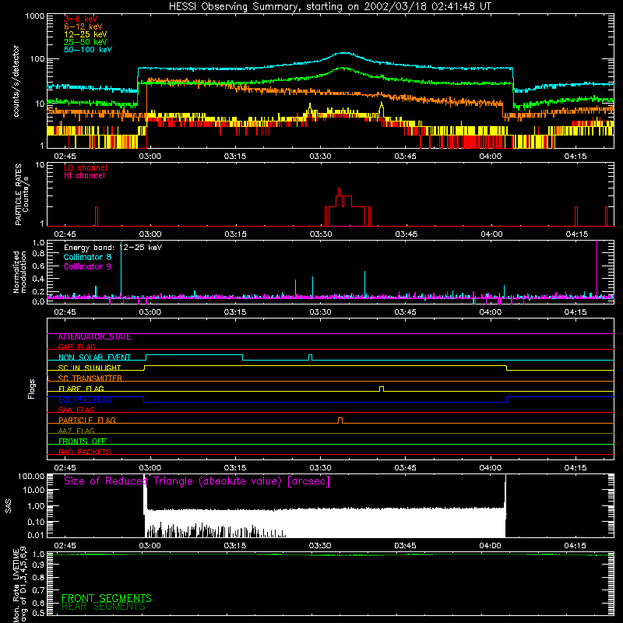Image resolution: width=623 pixels, height=623 pixels.
Task: Click the FLARE_FLAG label
Action: 81,389
